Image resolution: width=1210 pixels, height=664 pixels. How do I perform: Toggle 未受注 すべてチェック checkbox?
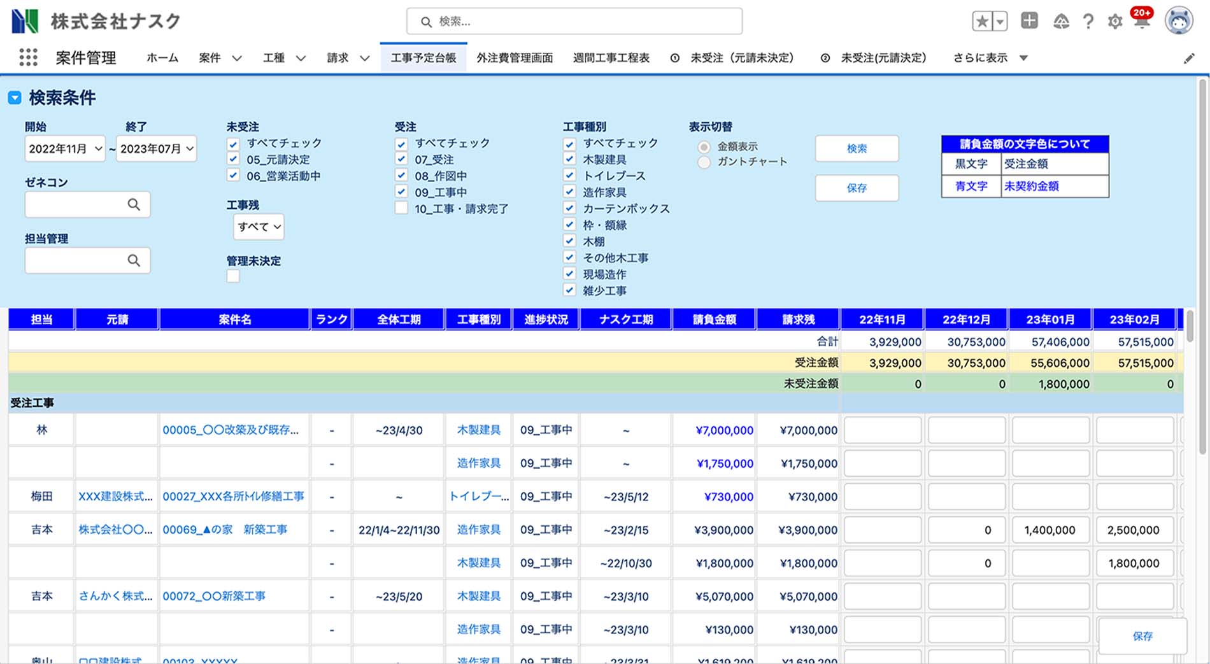point(233,143)
